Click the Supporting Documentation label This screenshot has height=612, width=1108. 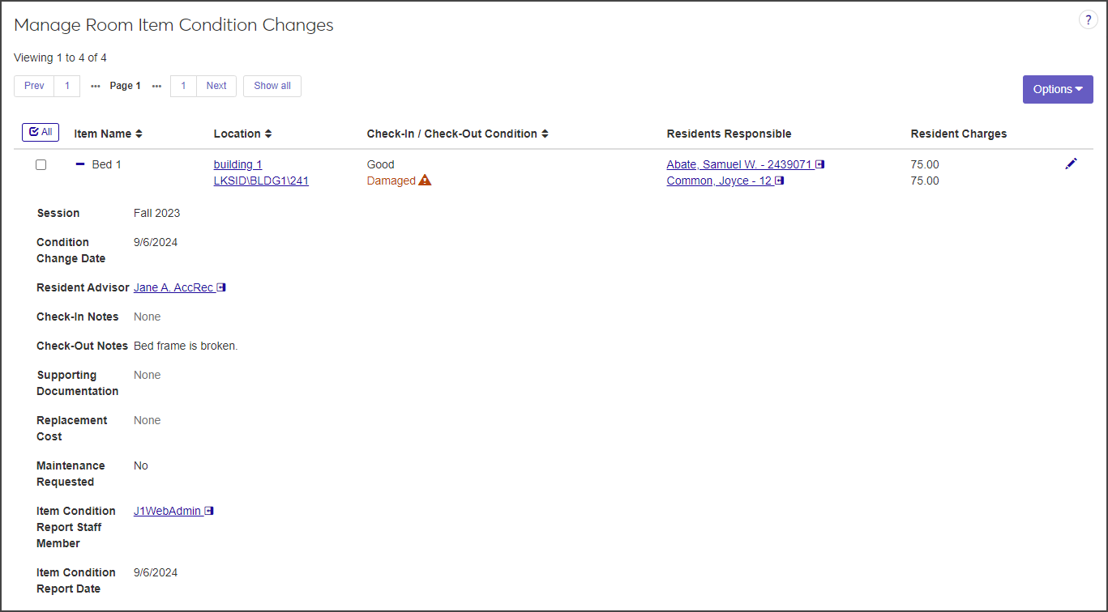78,383
